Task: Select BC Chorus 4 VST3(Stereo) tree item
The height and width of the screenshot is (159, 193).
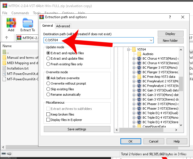Action: tap(160, 63)
